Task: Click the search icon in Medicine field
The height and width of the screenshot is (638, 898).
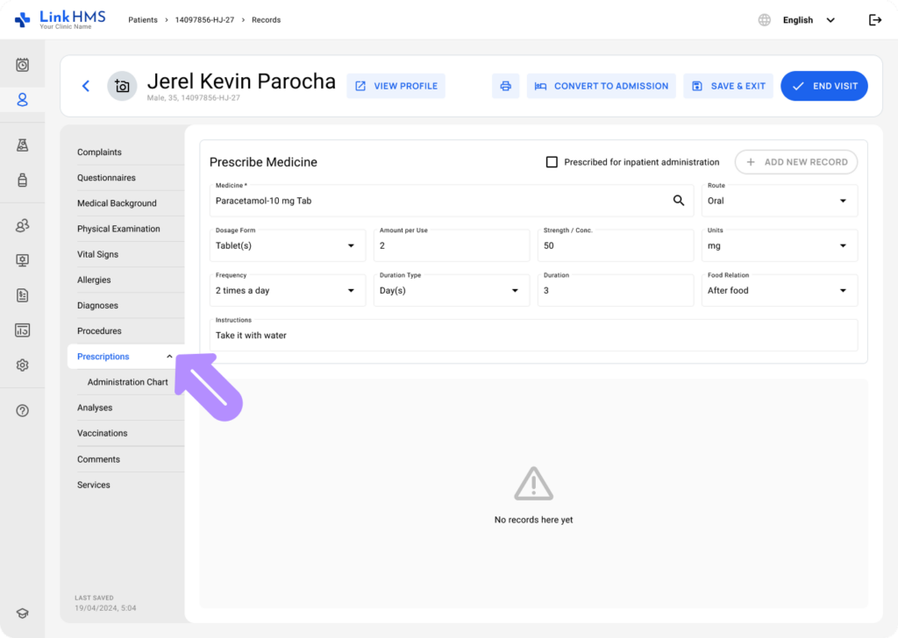Action: (678, 201)
